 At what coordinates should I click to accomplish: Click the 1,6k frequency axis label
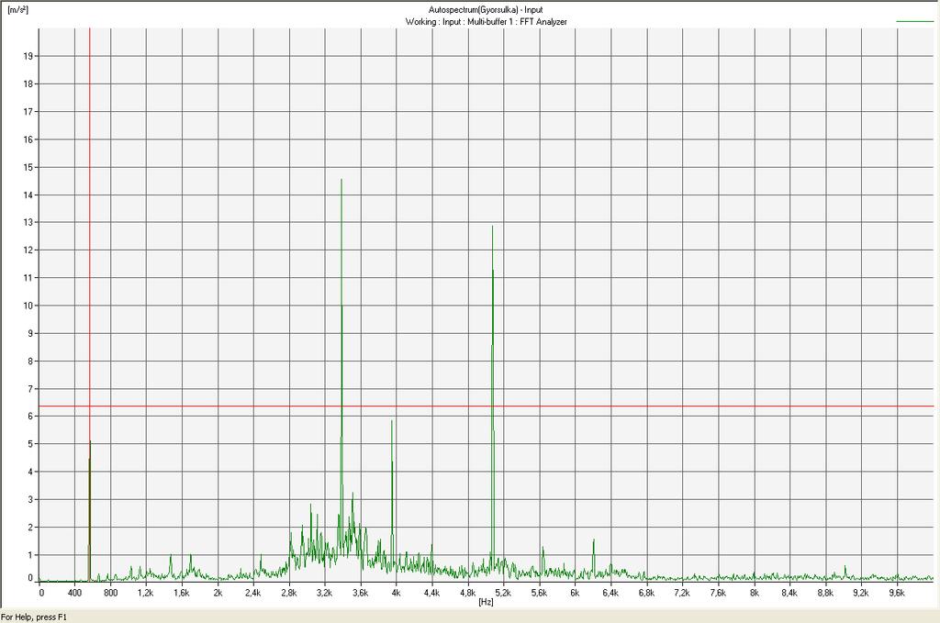[182, 593]
